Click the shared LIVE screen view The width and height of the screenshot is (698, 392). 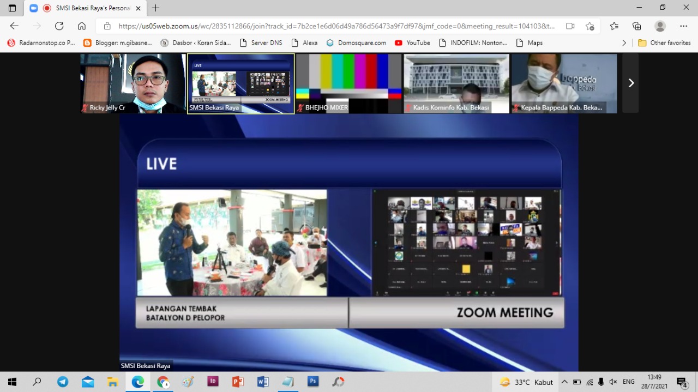pos(349,243)
